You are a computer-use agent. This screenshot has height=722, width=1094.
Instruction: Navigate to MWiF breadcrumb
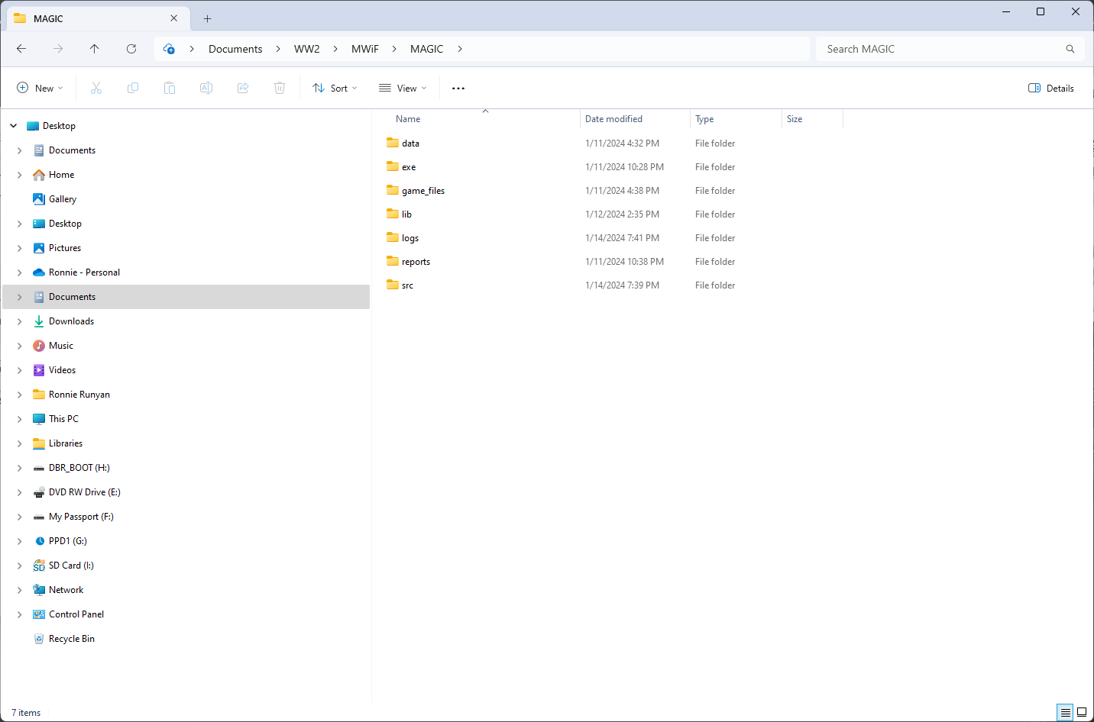(365, 49)
